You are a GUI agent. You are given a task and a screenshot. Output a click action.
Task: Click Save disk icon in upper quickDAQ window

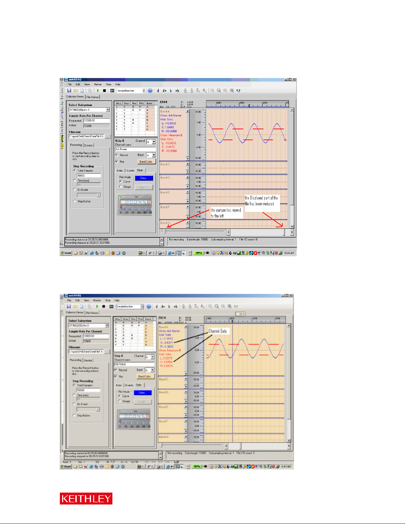69,91
